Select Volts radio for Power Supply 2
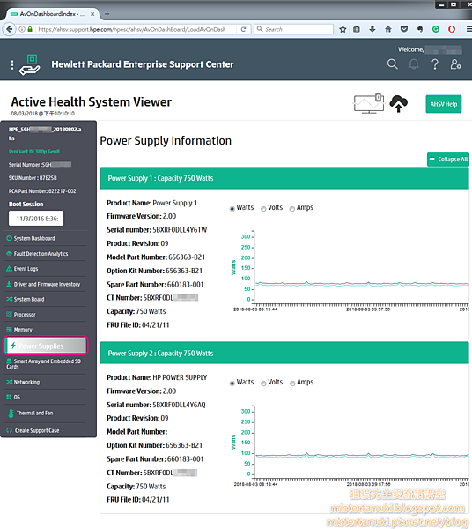Image resolution: width=472 pixels, height=529 pixels. tap(263, 384)
